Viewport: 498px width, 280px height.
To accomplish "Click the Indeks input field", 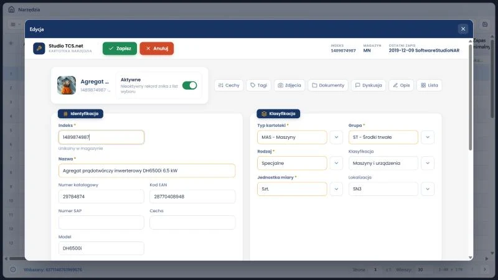I will click(x=101, y=137).
